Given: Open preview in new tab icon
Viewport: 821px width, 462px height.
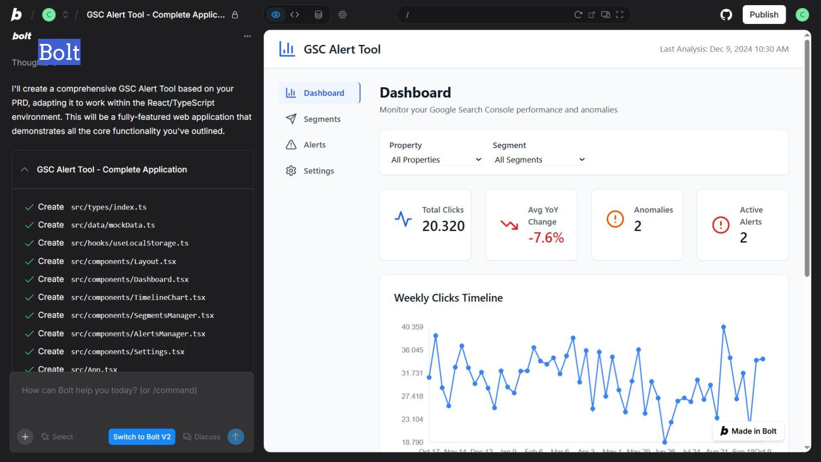Looking at the screenshot, I should [x=592, y=15].
